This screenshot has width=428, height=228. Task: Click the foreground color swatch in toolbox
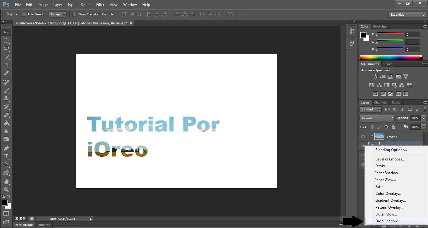pyautogui.click(x=5, y=203)
